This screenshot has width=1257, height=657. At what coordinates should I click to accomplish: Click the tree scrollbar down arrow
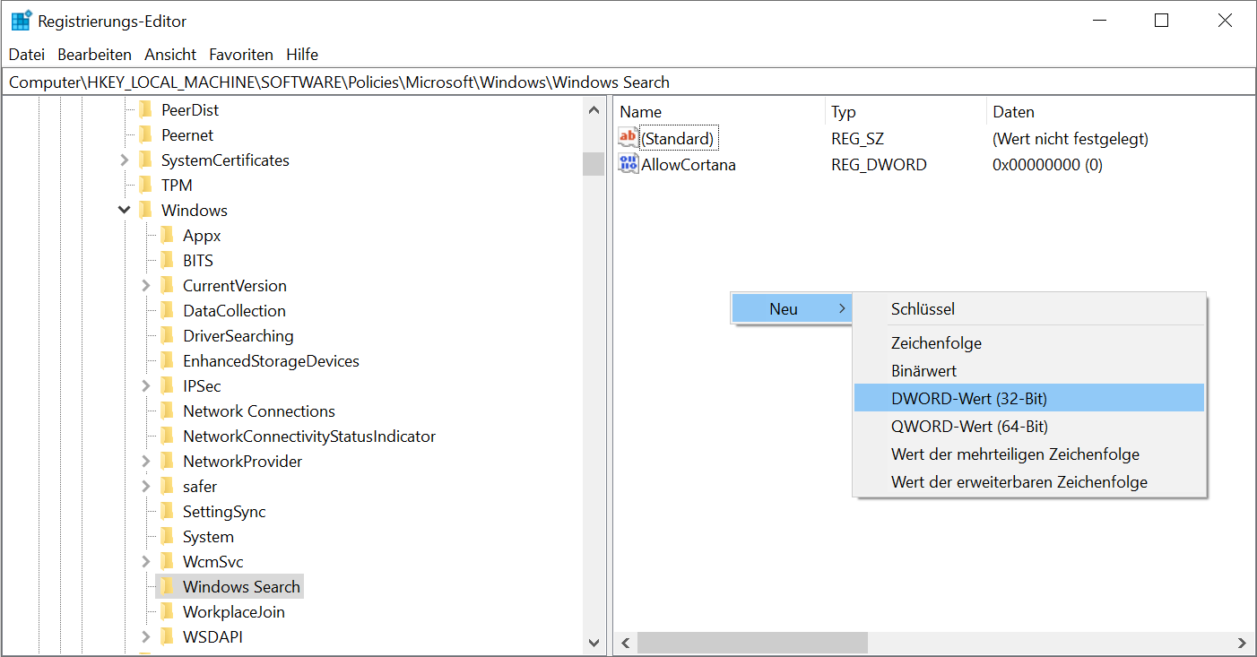coord(593,642)
